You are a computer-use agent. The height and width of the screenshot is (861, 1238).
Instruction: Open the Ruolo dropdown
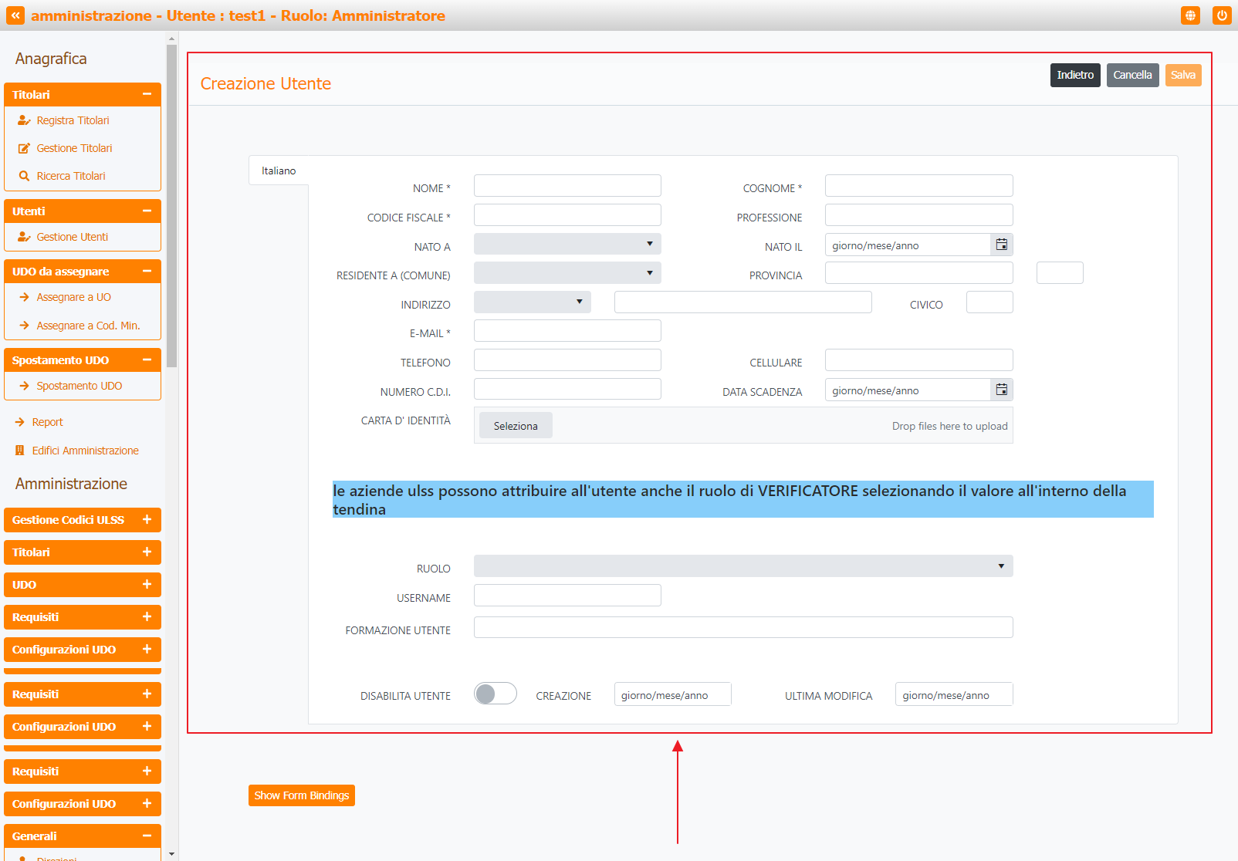pyautogui.click(x=742, y=566)
